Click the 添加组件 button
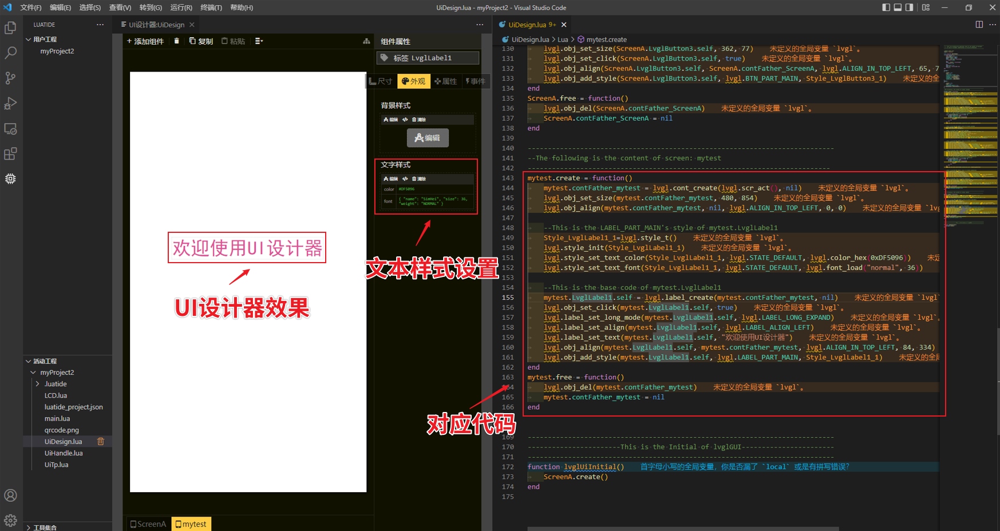The width and height of the screenshot is (1000, 531). (x=144, y=41)
